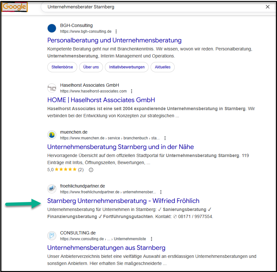Viewport: 277px width, 272px height.
Task: Click the Google logo
Action: pyautogui.click(x=14, y=7)
